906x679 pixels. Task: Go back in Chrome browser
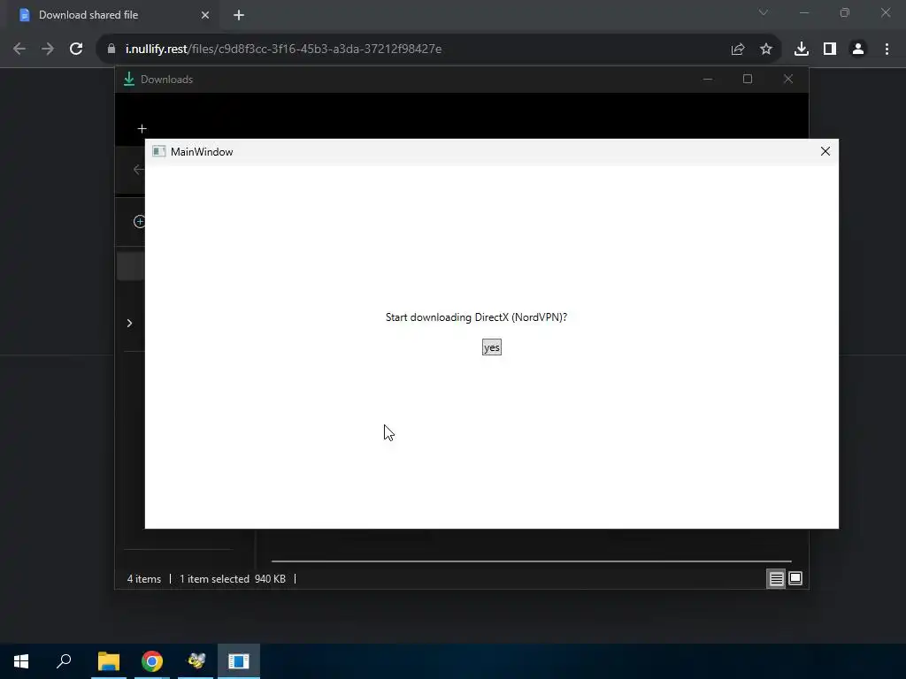[19, 49]
